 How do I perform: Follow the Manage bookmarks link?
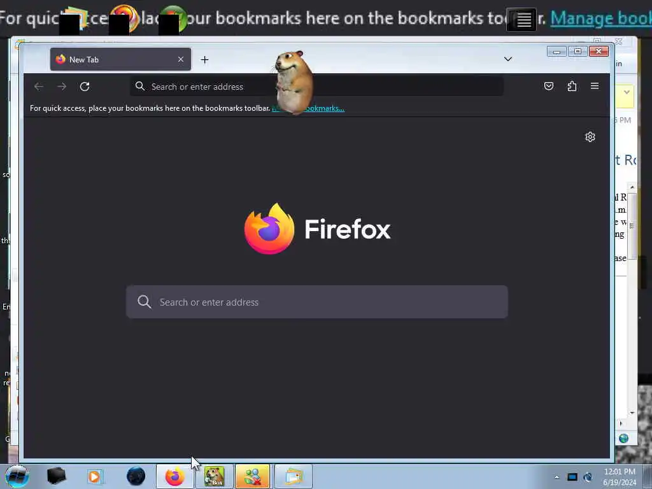[x=308, y=108]
